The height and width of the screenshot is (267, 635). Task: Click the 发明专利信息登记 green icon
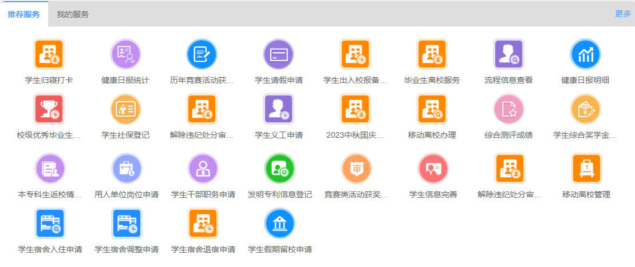[x=279, y=169]
